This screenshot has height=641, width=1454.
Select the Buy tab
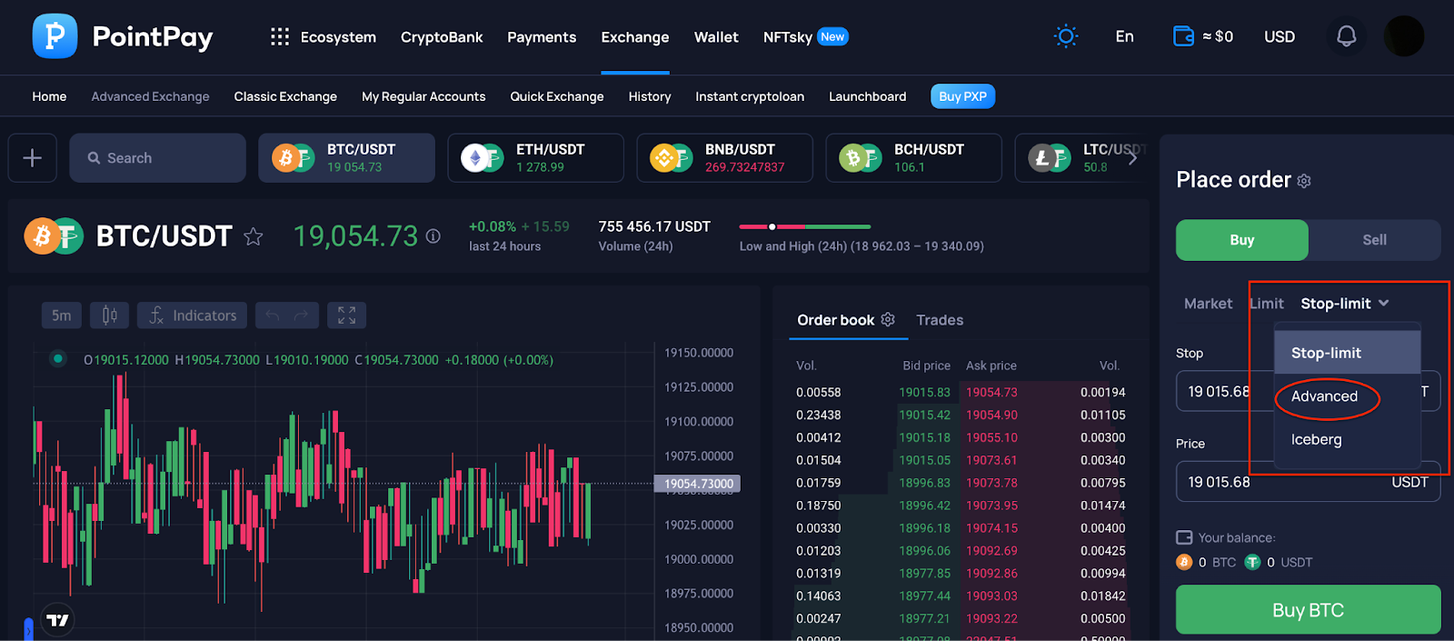1242,240
